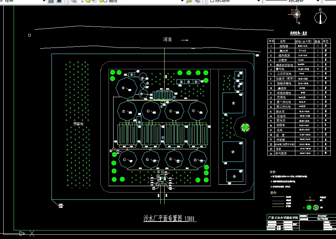Screen dimensions: 336x239
Task: Select the green tree symbol in the legend
Action: click(x=309, y=207)
